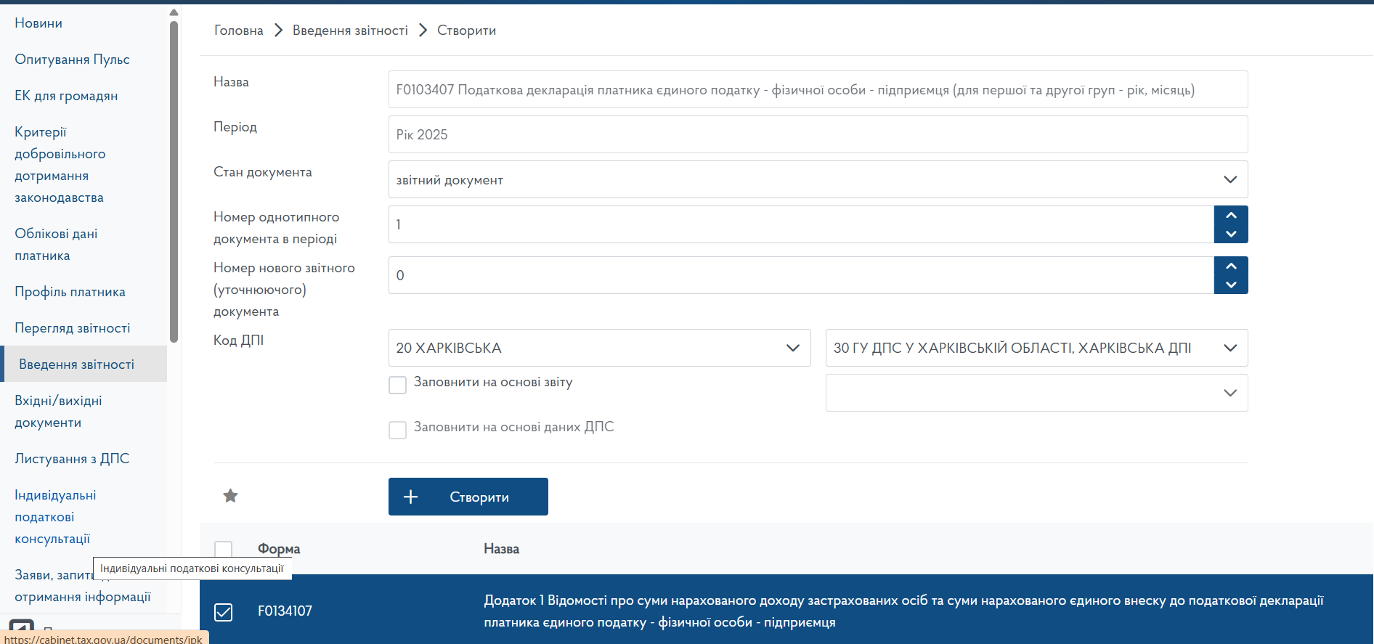The width and height of the screenshot is (1374, 644).
Task: Open the 'Стан документа' dropdown
Action: click(818, 179)
